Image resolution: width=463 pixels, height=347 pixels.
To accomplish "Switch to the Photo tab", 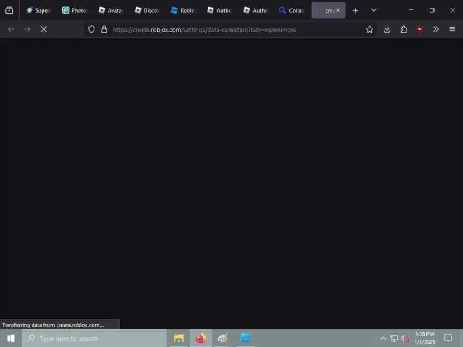I will (75, 10).
